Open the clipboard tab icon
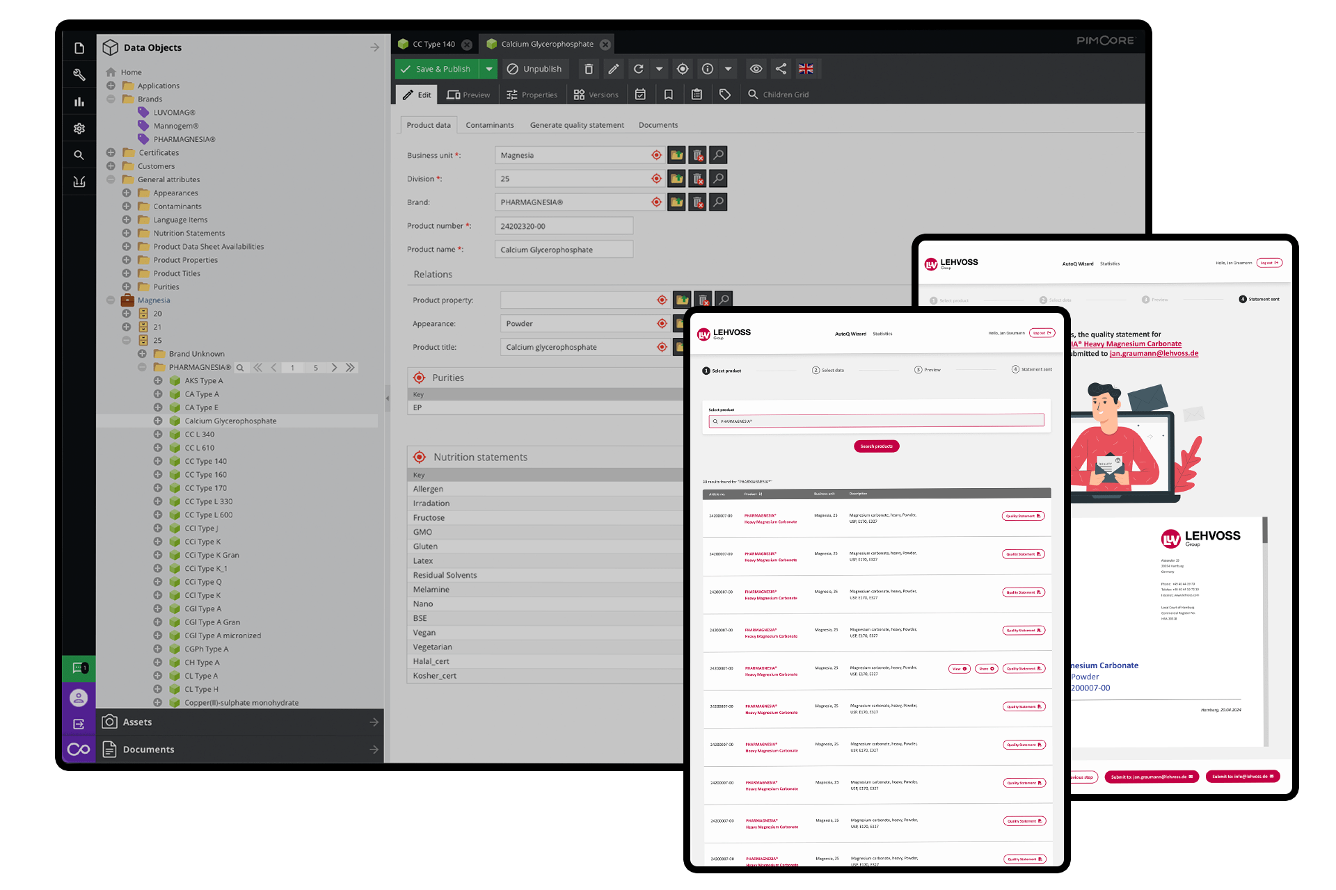The image size is (1336, 890). [x=697, y=95]
